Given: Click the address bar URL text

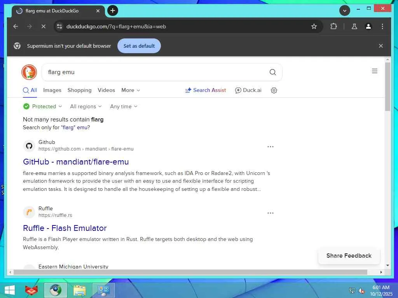Looking at the screenshot, I should [116, 26].
